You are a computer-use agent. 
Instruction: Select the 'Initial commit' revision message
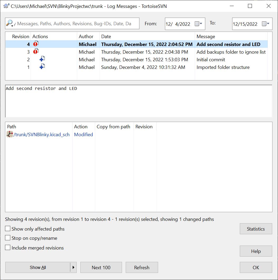211,60
